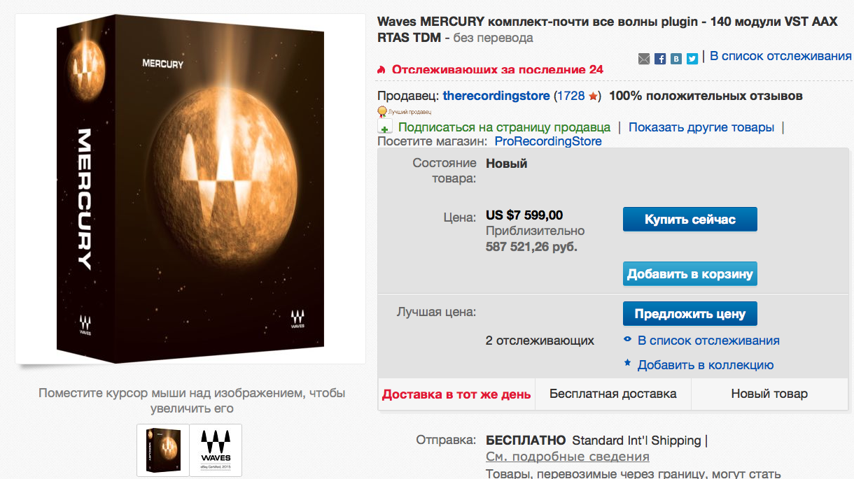Share the listing on Twitter
Viewport: 854px width, 479px height.
click(692, 59)
